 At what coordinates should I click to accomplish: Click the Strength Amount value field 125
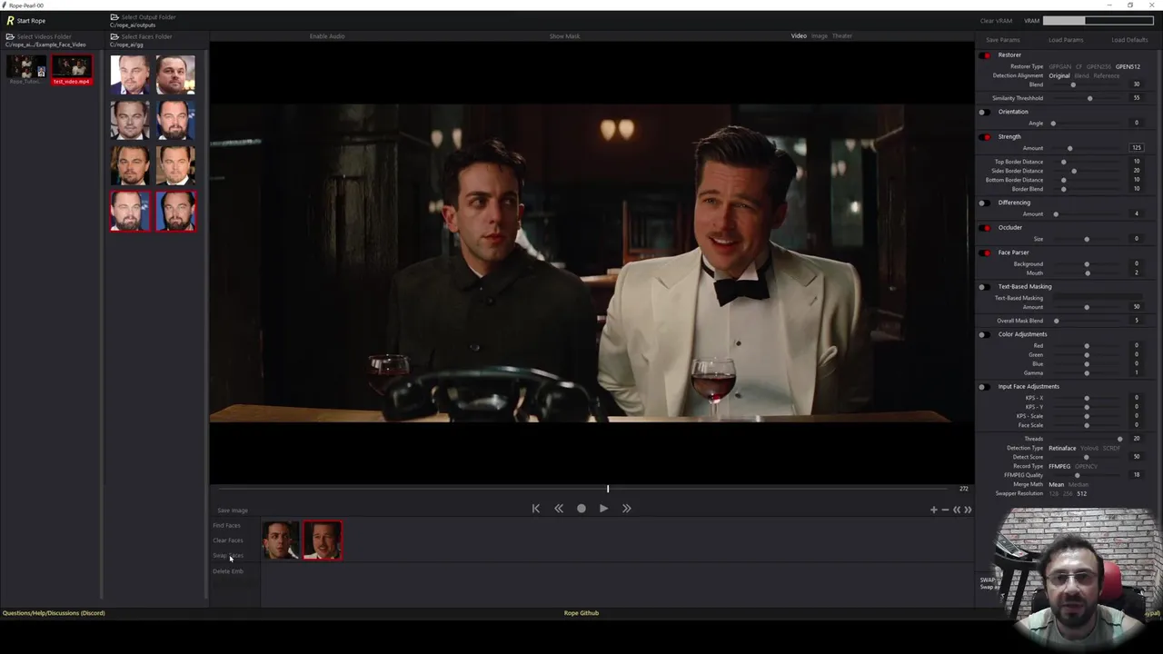1136,148
